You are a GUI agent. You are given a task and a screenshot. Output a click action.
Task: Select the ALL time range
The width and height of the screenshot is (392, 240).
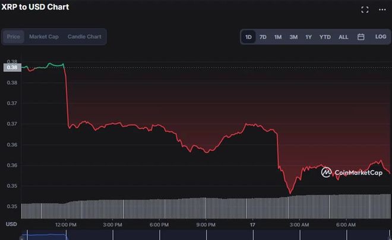[x=343, y=37]
